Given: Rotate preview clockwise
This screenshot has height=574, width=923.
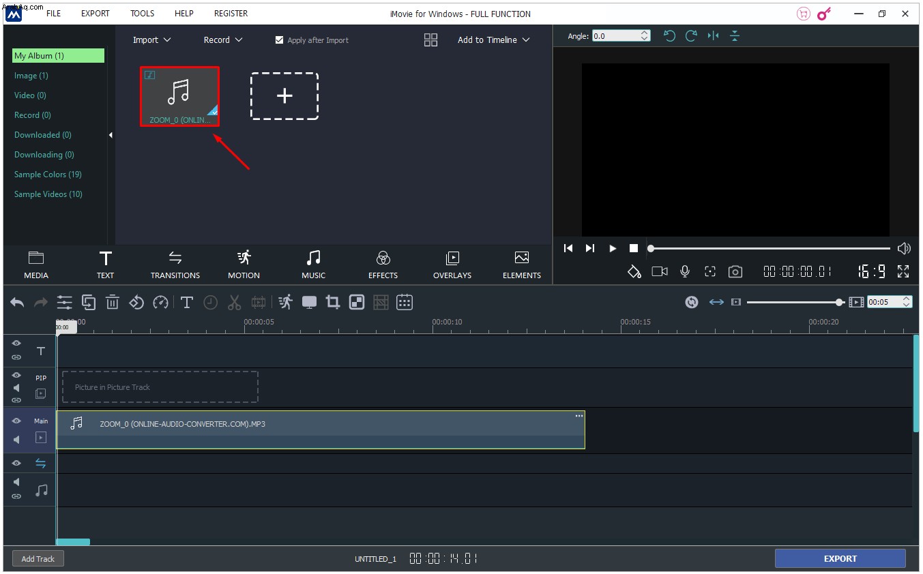Looking at the screenshot, I should pos(691,36).
